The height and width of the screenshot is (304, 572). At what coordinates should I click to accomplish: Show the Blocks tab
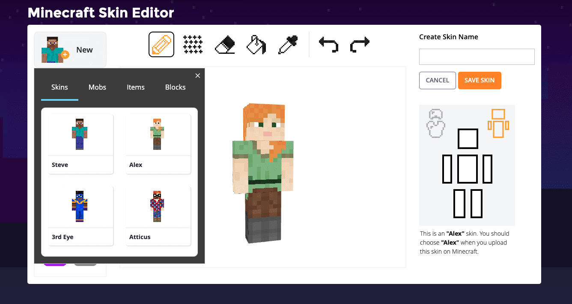point(176,88)
